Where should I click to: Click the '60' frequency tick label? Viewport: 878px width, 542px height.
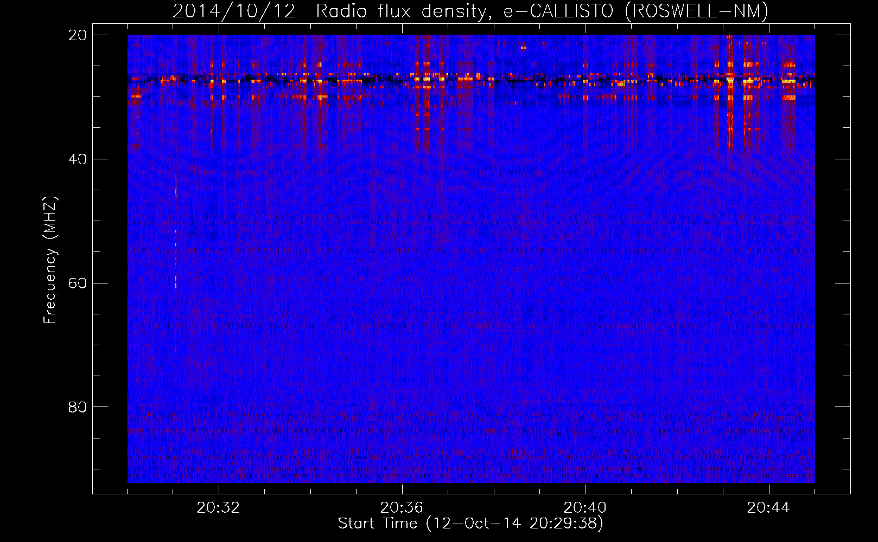click(77, 283)
